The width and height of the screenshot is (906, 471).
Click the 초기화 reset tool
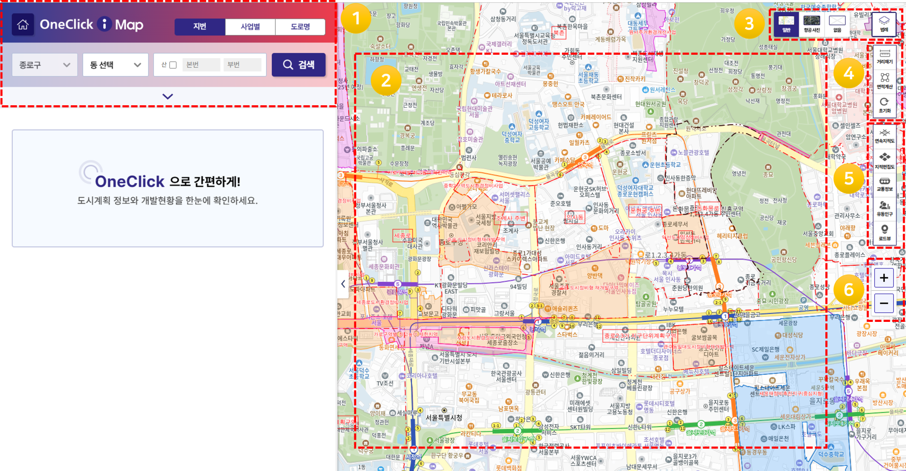[885, 105]
